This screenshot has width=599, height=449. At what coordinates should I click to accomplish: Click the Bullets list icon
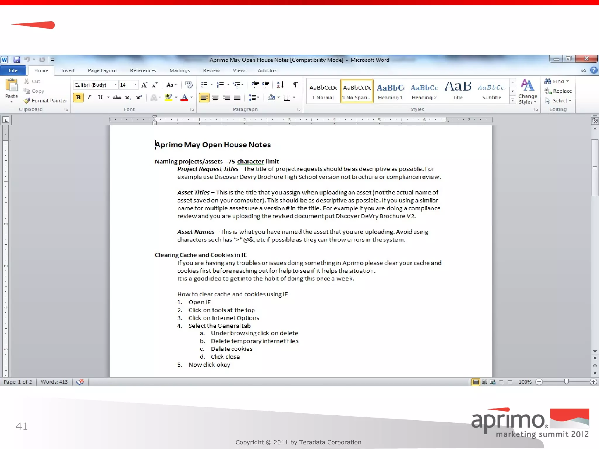(204, 85)
